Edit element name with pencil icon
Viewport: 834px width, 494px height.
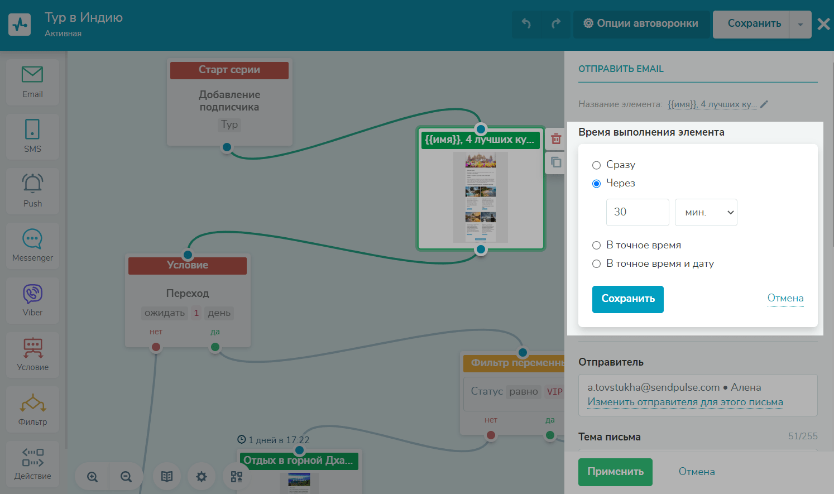pyautogui.click(x=764, y=104)
